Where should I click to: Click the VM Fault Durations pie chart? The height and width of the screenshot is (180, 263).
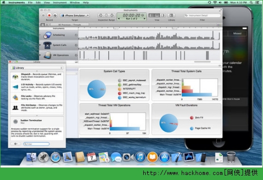169,123
